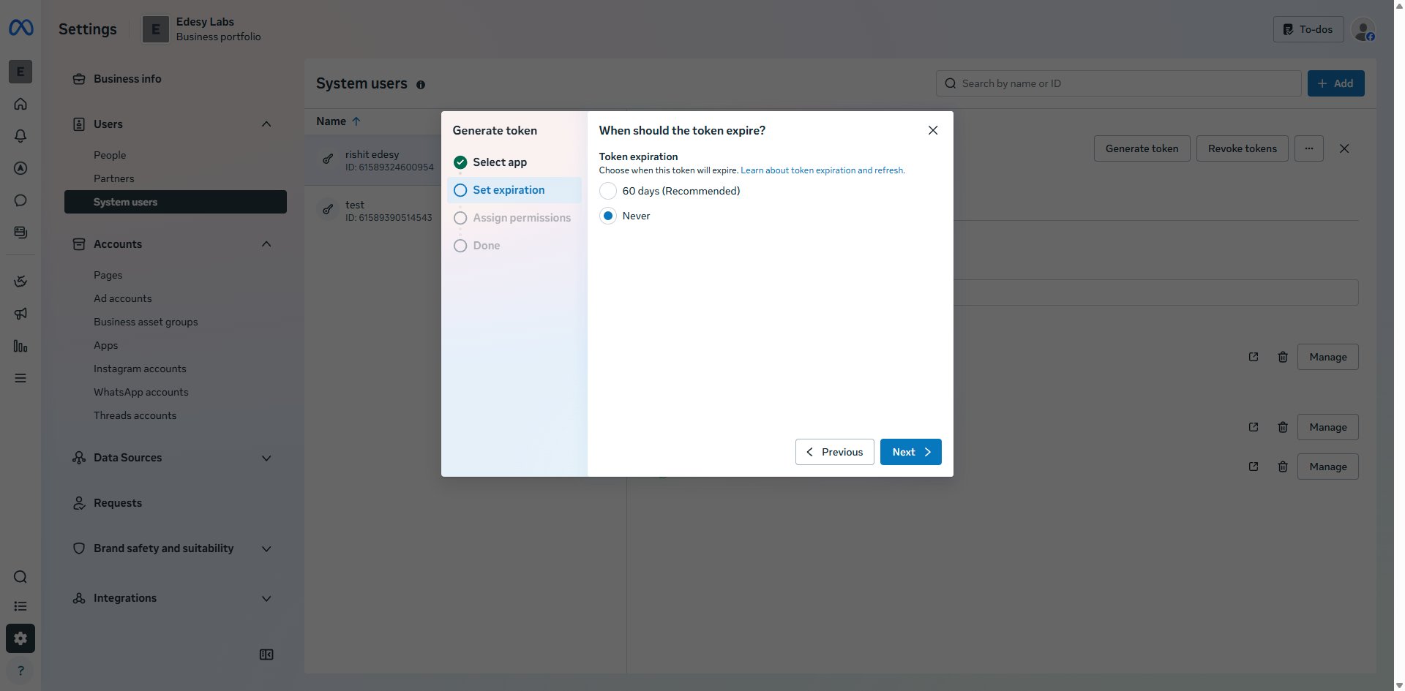Click the settings gear icon
Viewport: 1405px width, 691px height.
20,638
